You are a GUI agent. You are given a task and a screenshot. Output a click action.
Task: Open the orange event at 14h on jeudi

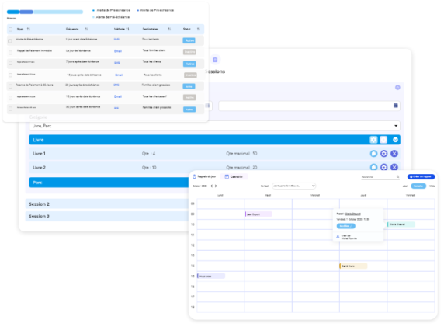[x=353, y=266]
